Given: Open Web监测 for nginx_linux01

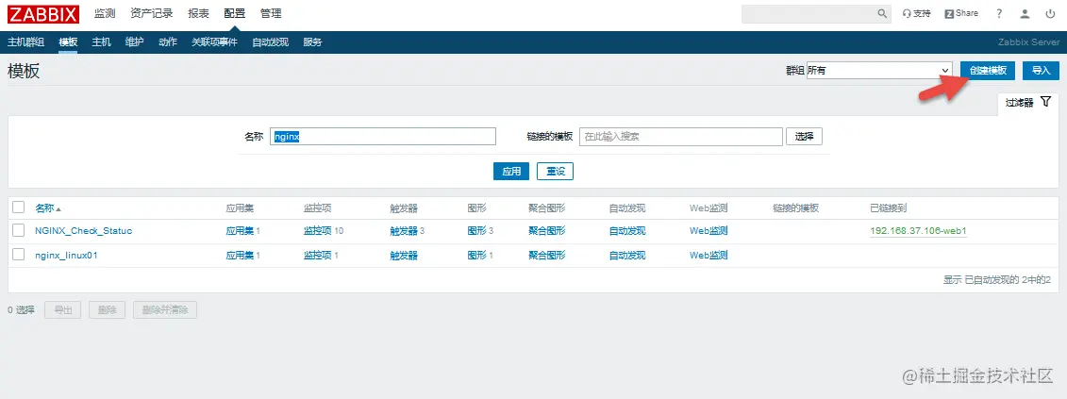Looking at the screenshot, I should 709,256.
